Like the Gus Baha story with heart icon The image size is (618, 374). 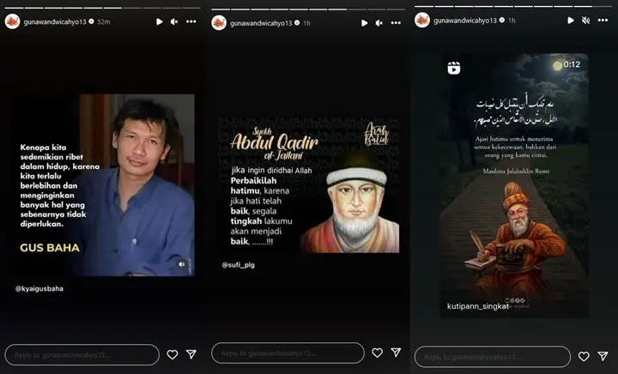tap(173, 354)
